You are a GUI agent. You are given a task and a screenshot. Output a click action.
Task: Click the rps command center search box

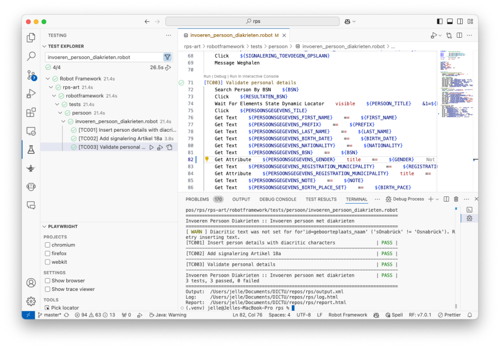pos(252,21)
